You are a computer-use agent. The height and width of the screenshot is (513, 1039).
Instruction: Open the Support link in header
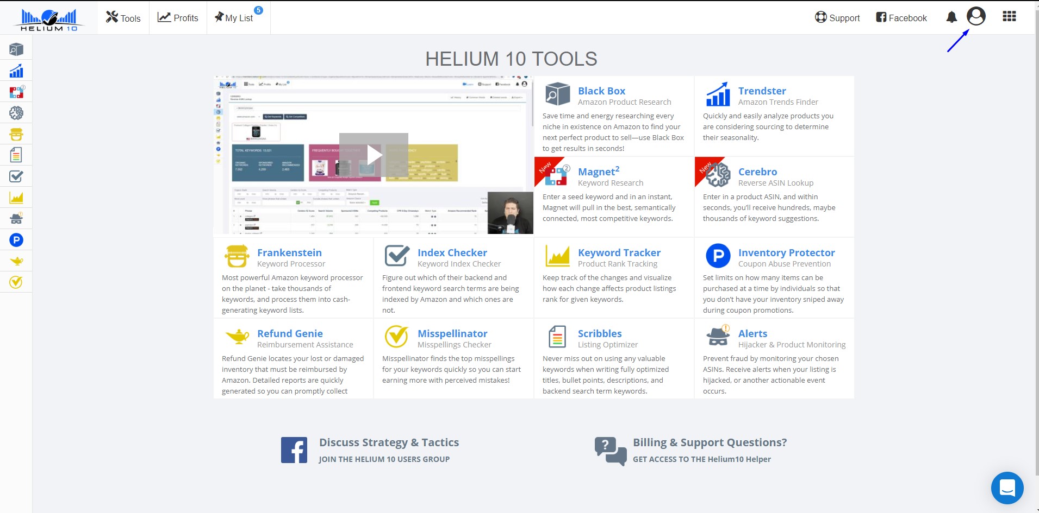(837, 18)
